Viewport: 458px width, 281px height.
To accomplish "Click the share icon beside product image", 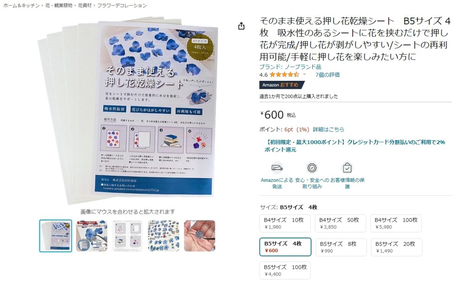I will click(x=241, y=26).
